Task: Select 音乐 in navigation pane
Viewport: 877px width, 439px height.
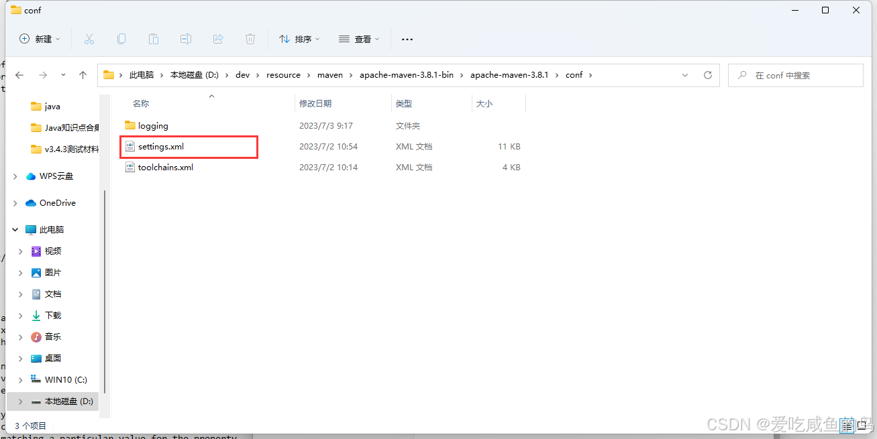Action: pyautogui.click(x=53, y=337)
